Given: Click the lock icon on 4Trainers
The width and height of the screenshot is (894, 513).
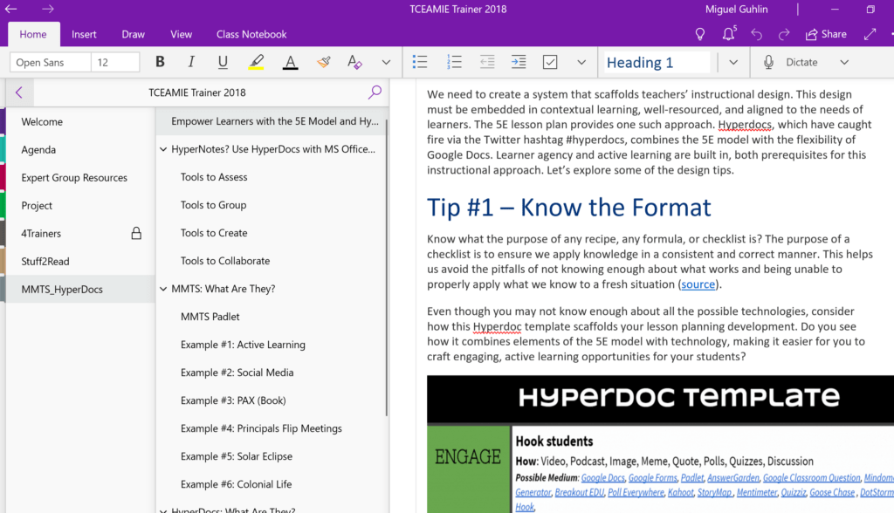Looking at the screenshot, I should tap(136, 233).
